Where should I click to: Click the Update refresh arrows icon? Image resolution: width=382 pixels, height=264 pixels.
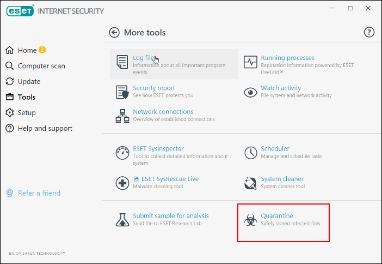9,81
